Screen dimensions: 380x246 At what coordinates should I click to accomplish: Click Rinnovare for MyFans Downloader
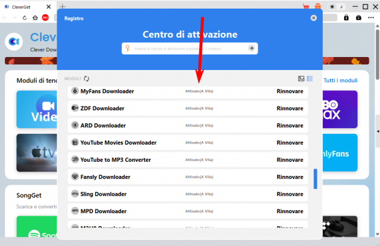(x=290, y=91)
